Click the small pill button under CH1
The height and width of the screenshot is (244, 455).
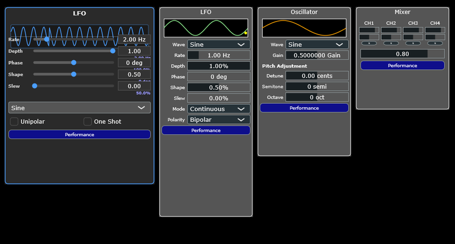[x=369, y=43]
